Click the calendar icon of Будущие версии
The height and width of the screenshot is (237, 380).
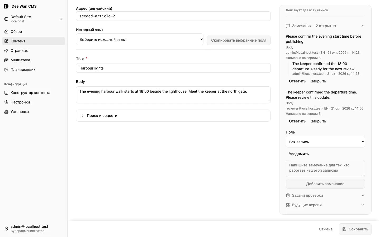point(288,205)
